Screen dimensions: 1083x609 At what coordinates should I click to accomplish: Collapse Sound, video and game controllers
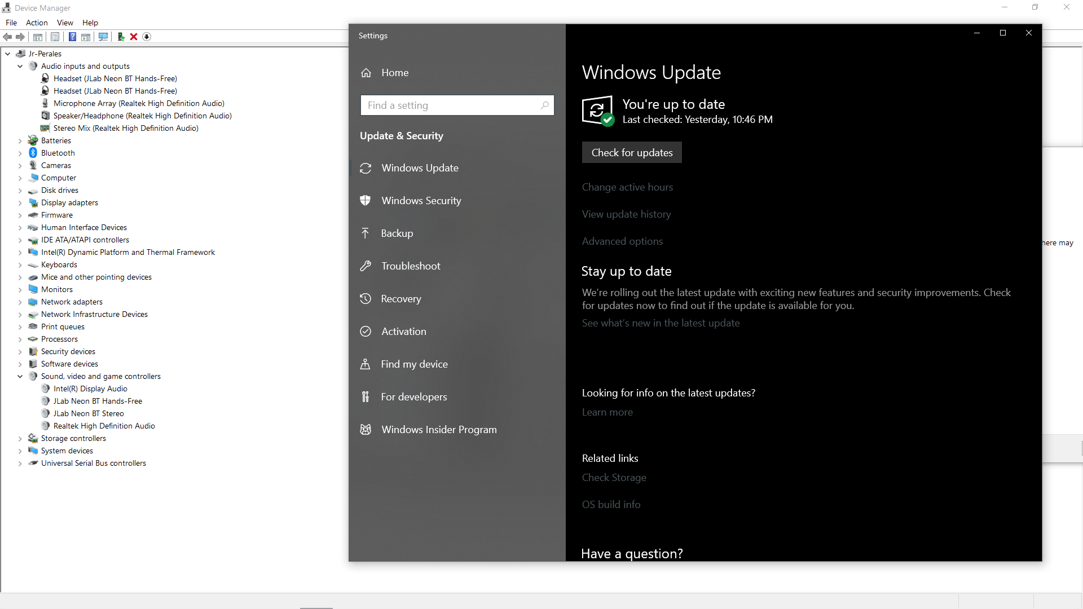(x=20, y=377)
